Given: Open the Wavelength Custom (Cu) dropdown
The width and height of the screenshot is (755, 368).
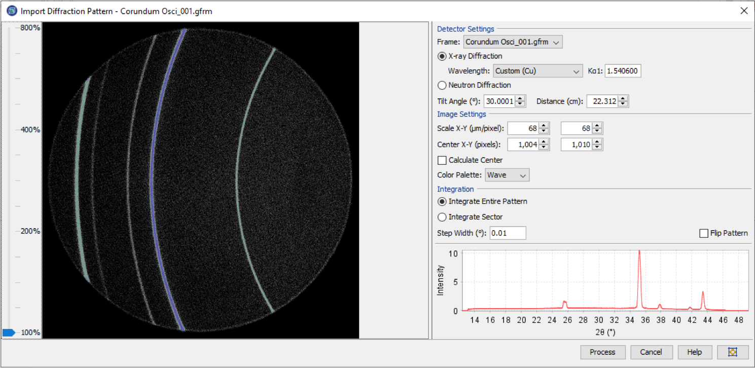Looking at the screenshot, I should click(537, 71).
